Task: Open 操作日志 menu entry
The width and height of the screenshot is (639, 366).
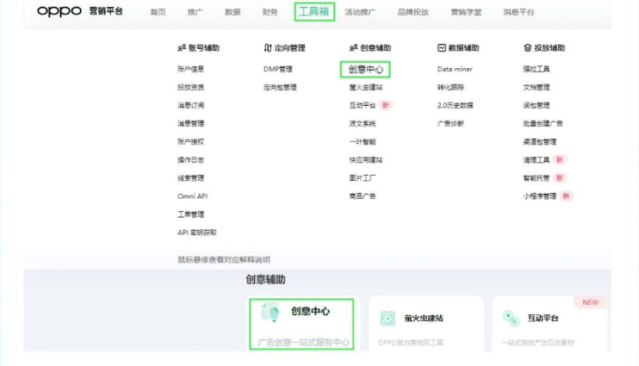Action: coord(190,160)
